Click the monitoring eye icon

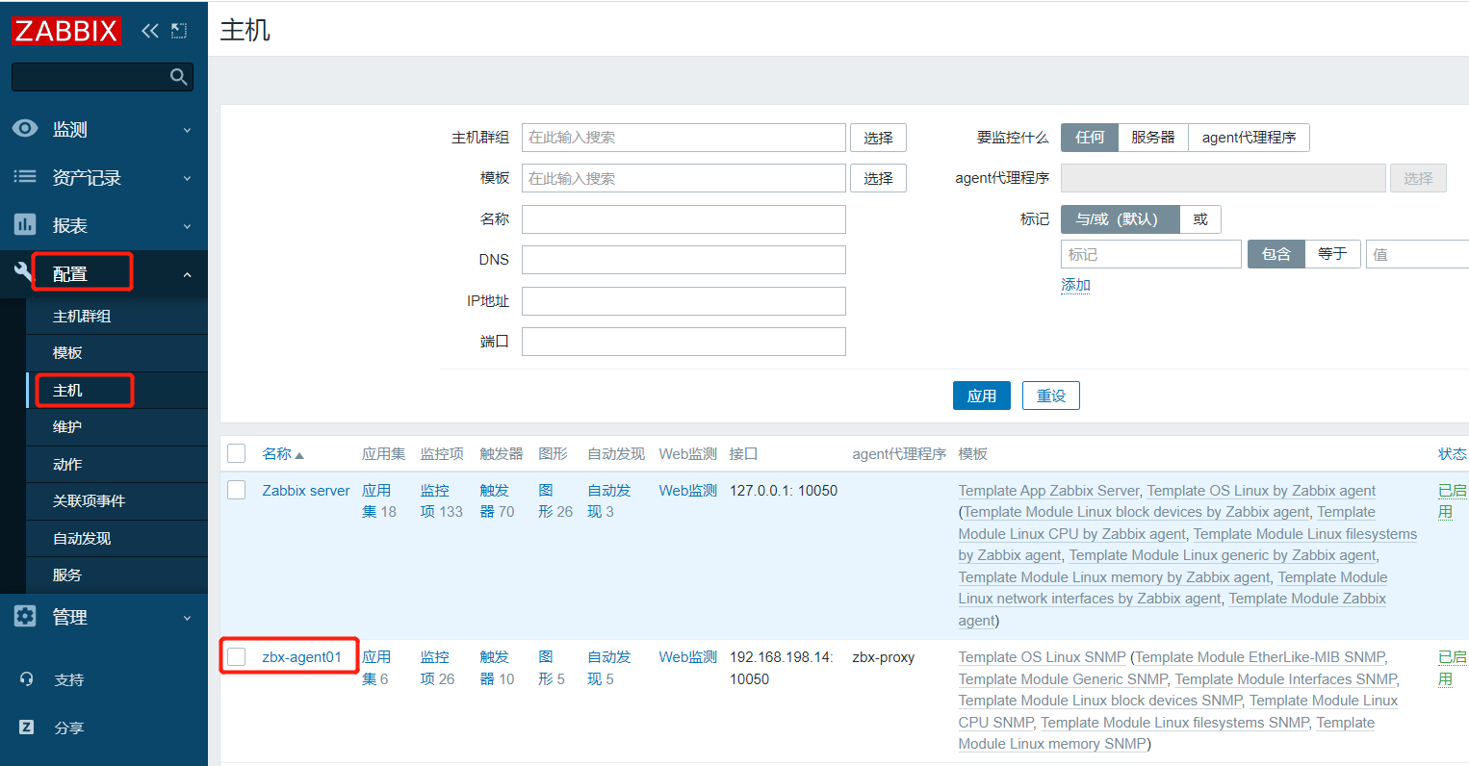click(x=25, y=128)
